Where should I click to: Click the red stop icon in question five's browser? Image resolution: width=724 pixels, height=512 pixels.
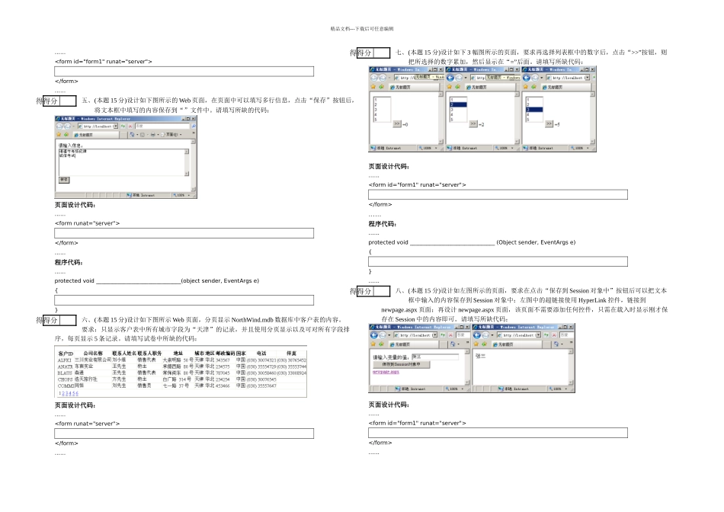point(130,126)
